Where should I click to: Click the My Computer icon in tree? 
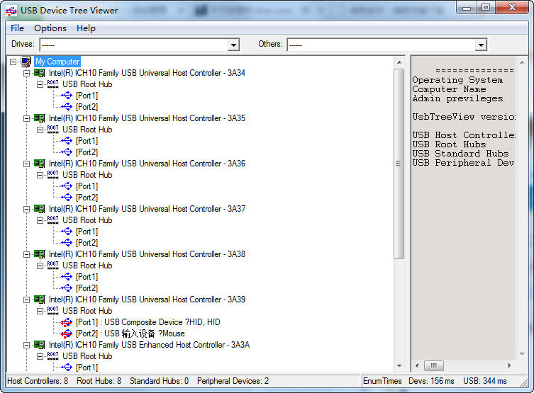tap(26, 62)
